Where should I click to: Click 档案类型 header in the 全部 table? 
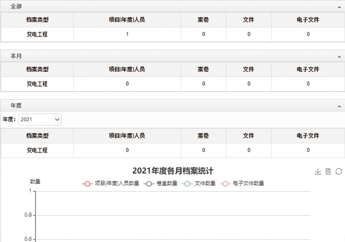coord(37,20)
